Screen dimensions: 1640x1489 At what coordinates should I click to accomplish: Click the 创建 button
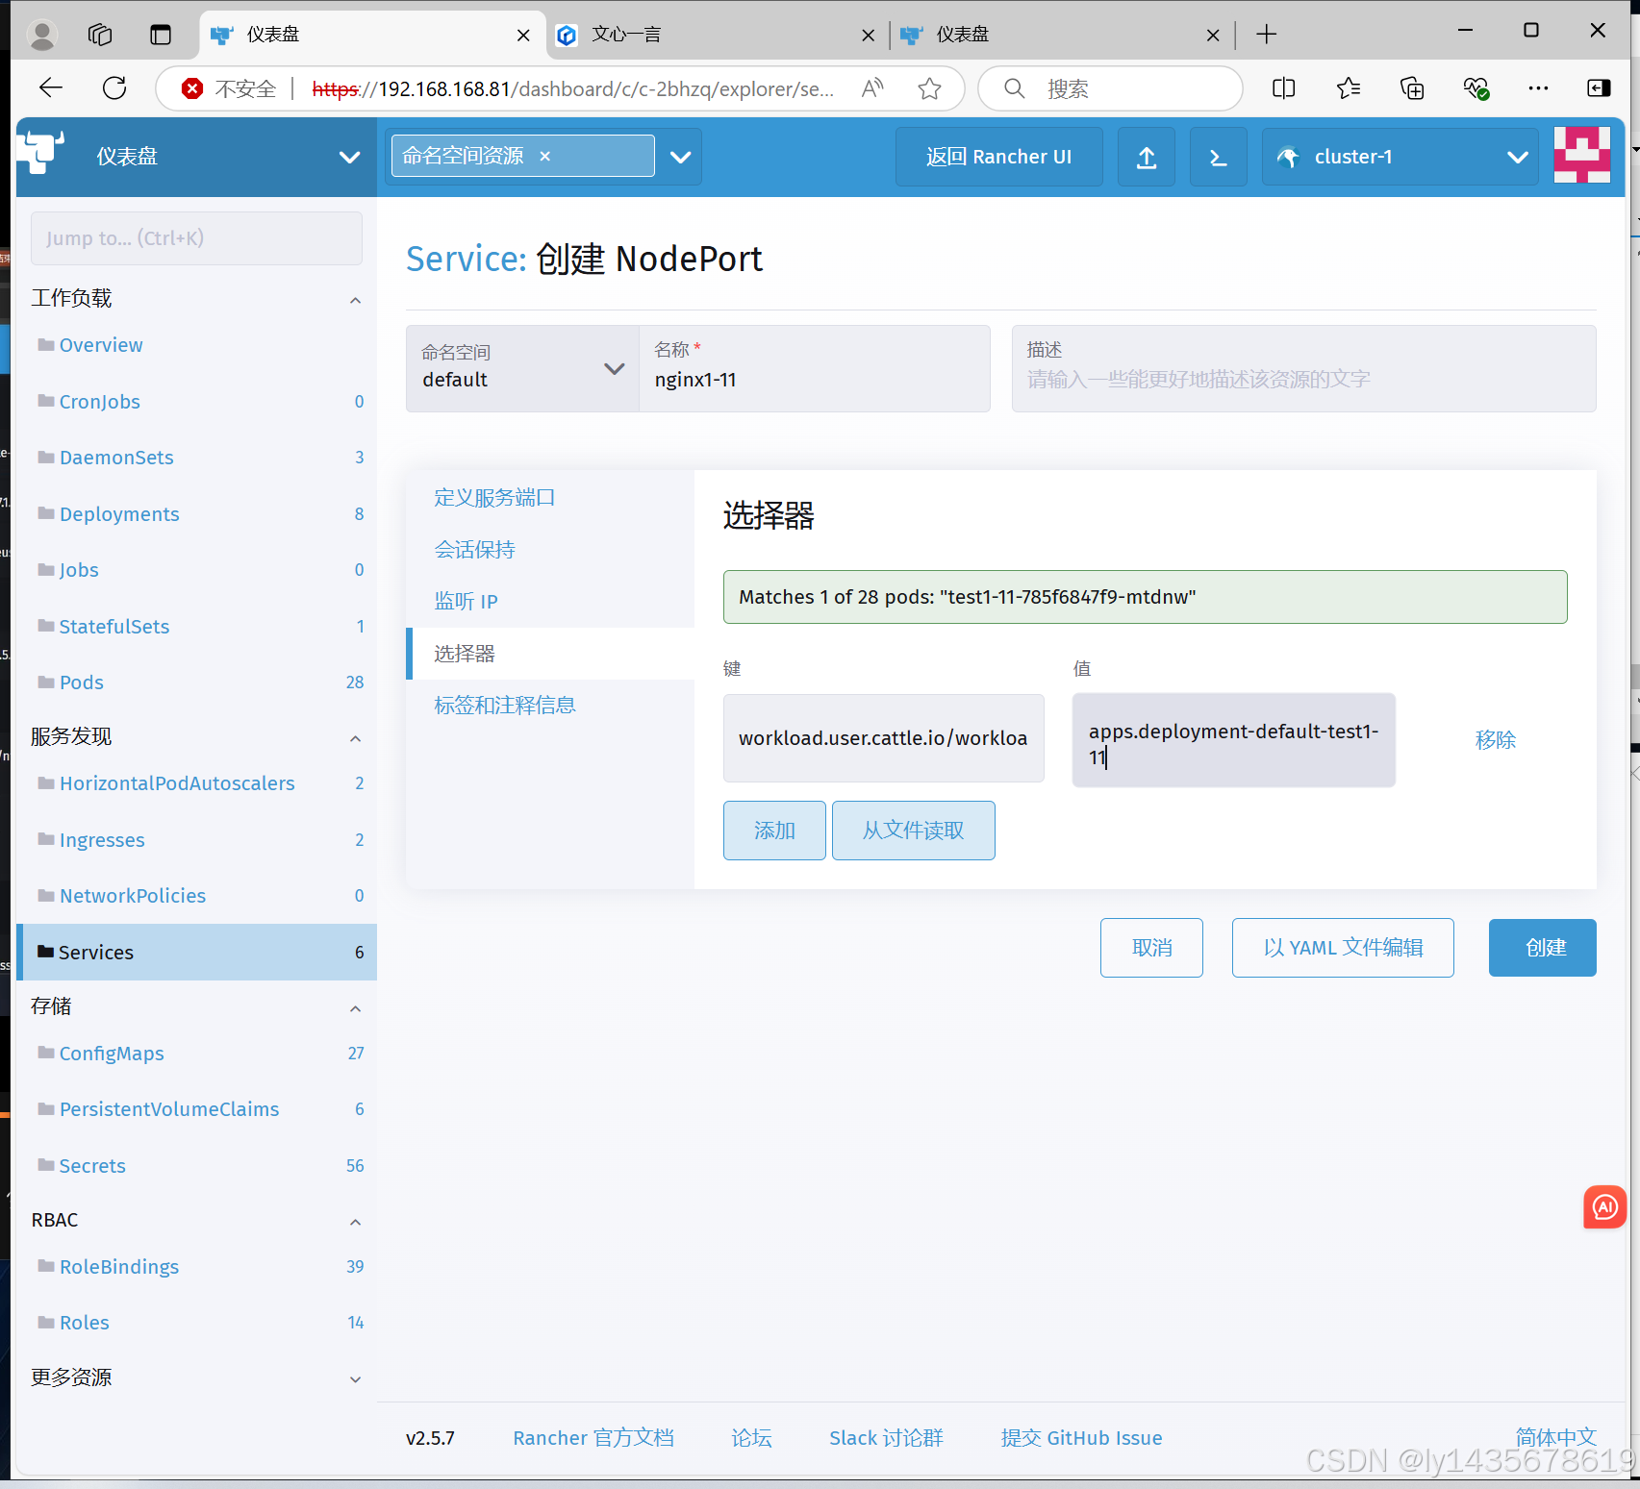pos(1543,948)
